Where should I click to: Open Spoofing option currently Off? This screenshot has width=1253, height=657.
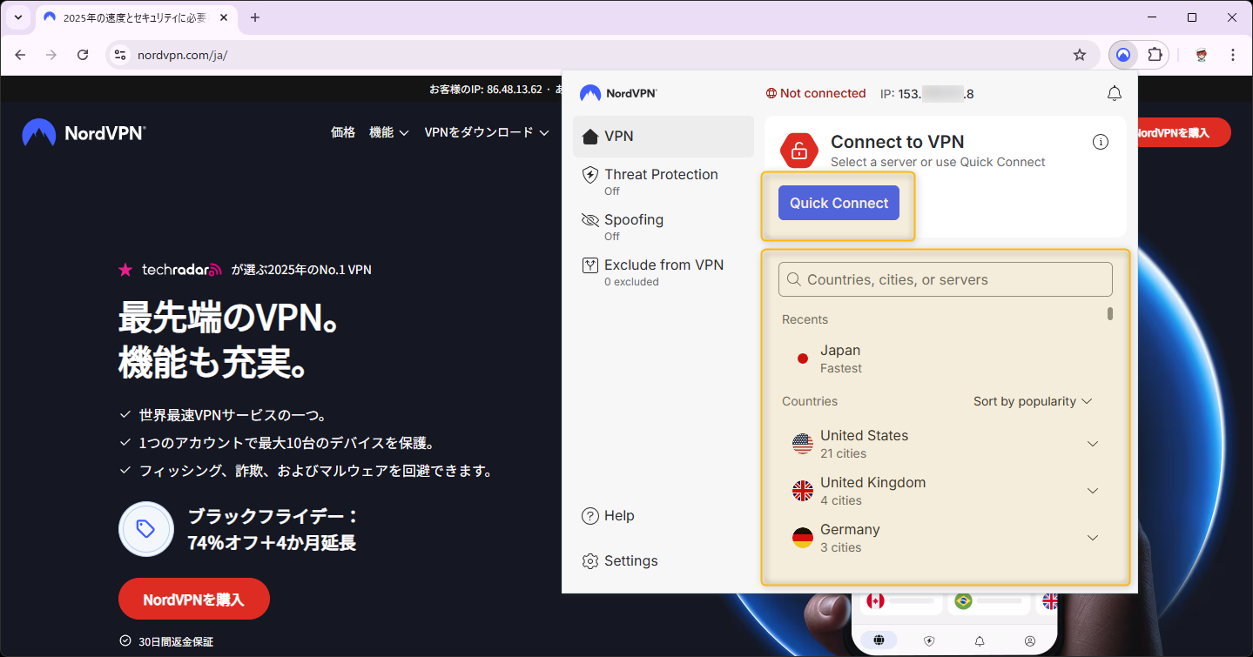click(x=633, y=226)
